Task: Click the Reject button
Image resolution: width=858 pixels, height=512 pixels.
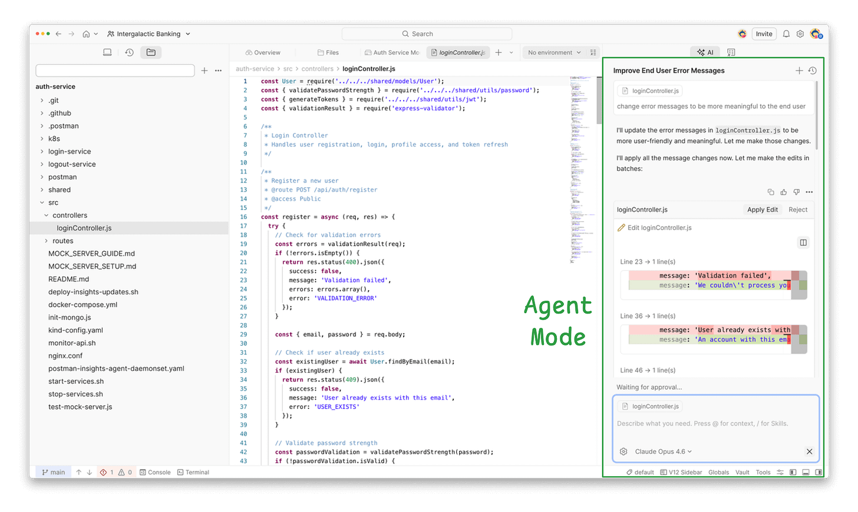Action: [798, 210]
